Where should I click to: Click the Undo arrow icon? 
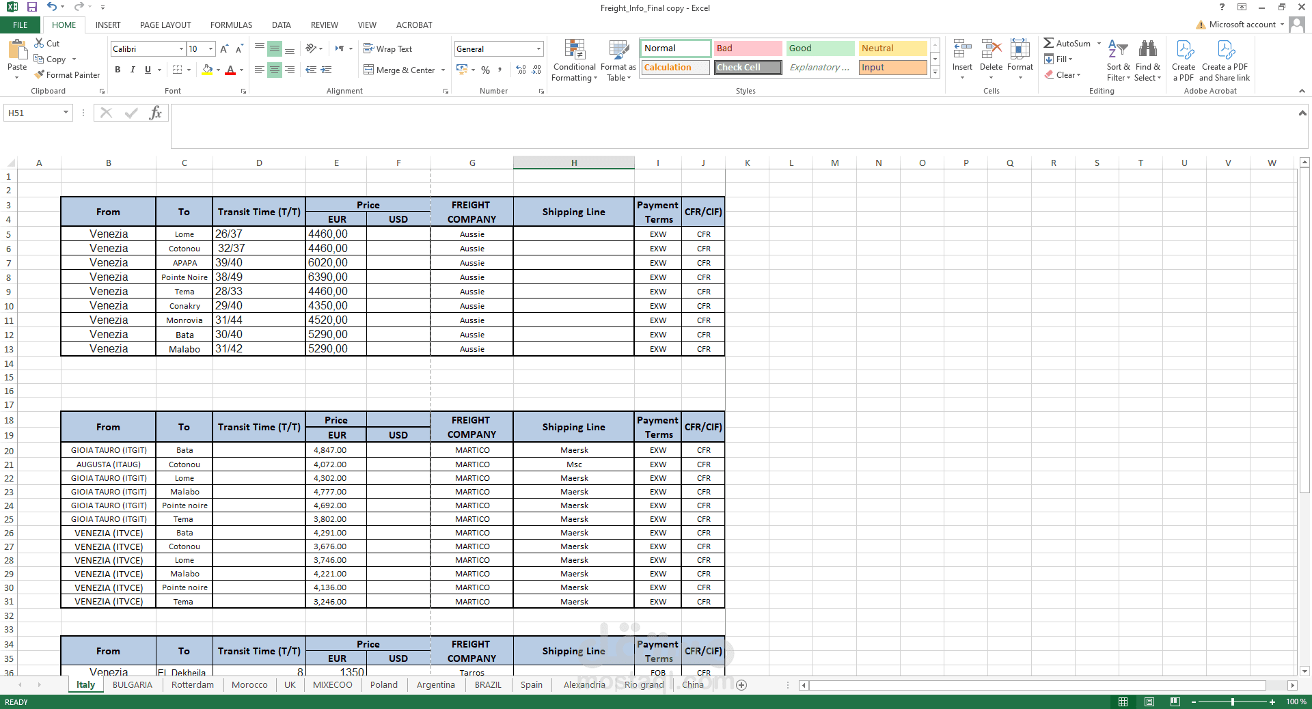click(x=52, y=7)
